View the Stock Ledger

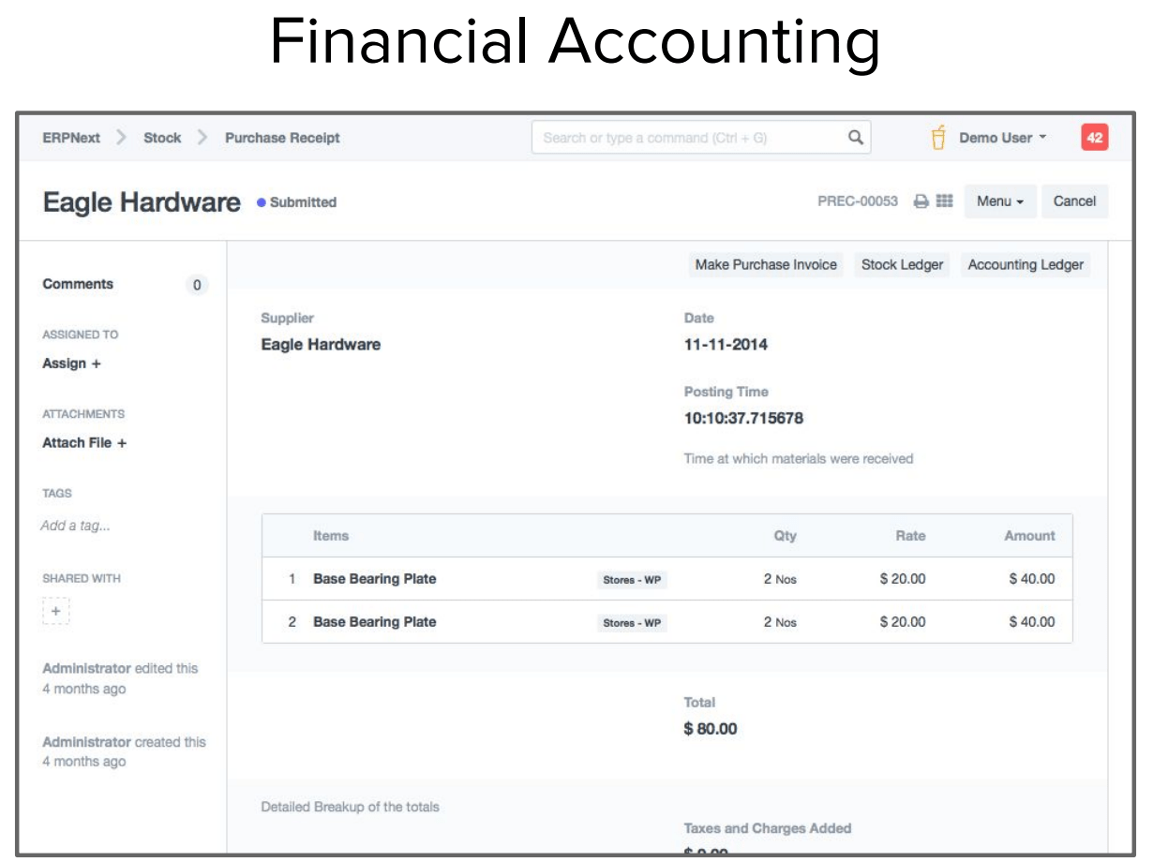click(902, 265)
